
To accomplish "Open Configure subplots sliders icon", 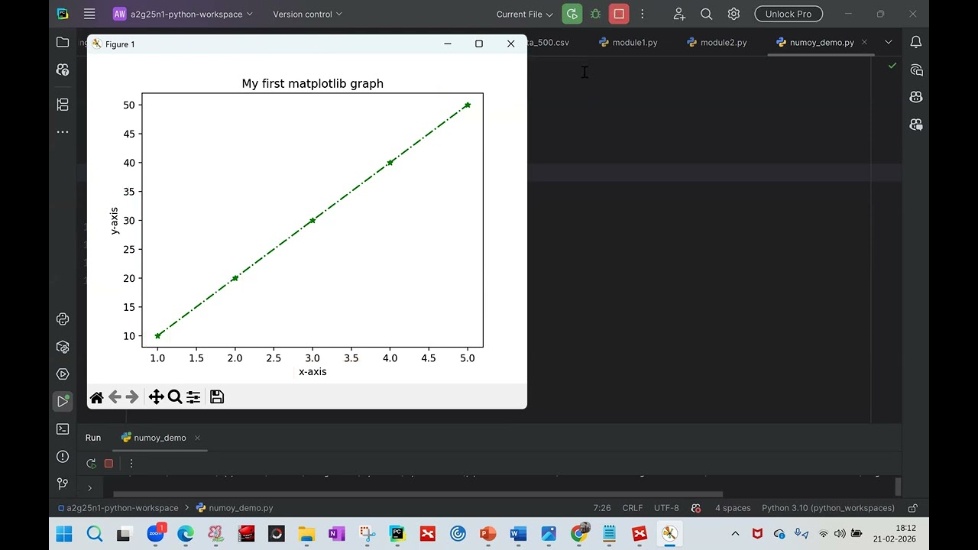I will pyautogui.click(x=193, y=396).
